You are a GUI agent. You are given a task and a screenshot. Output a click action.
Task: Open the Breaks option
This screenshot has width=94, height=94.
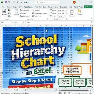[36, 10]
